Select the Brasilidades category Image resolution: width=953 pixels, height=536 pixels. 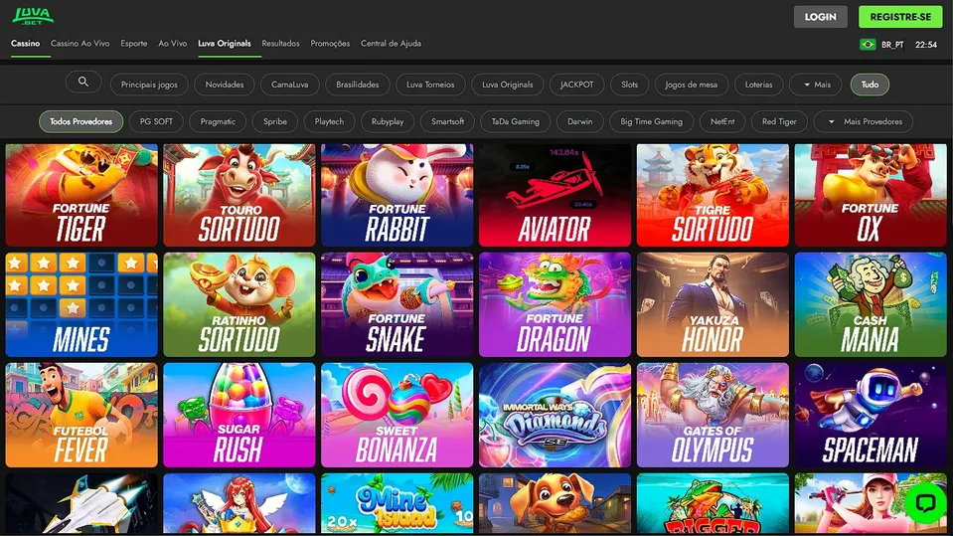pos(358,85)
